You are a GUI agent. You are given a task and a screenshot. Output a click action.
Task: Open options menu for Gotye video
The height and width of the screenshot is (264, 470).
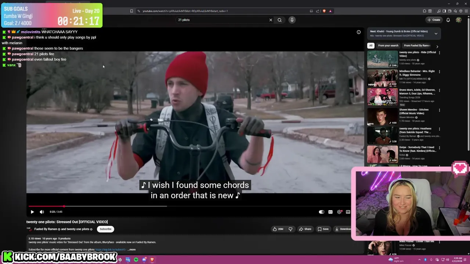coord(439,148)
